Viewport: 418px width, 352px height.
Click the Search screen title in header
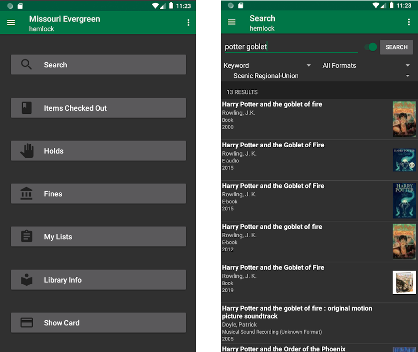tap(262, 18)
